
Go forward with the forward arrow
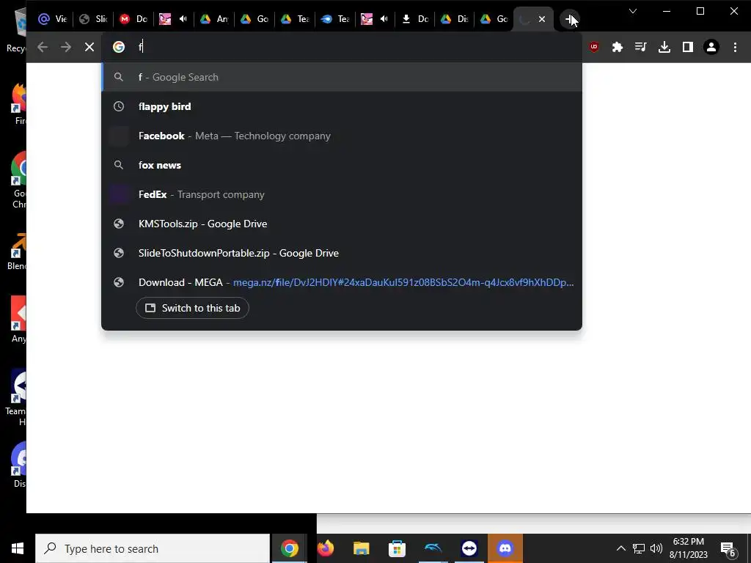pos(65,47)
